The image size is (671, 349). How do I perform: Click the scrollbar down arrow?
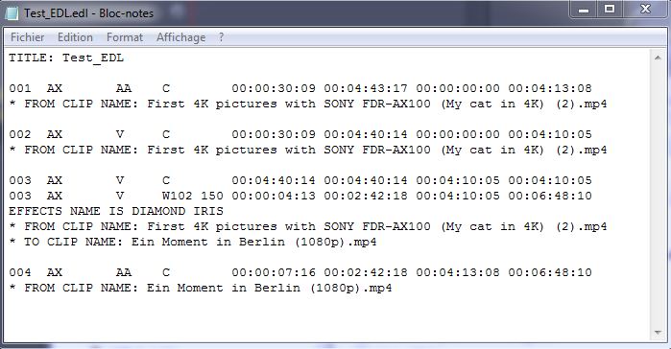click(658, 333)
